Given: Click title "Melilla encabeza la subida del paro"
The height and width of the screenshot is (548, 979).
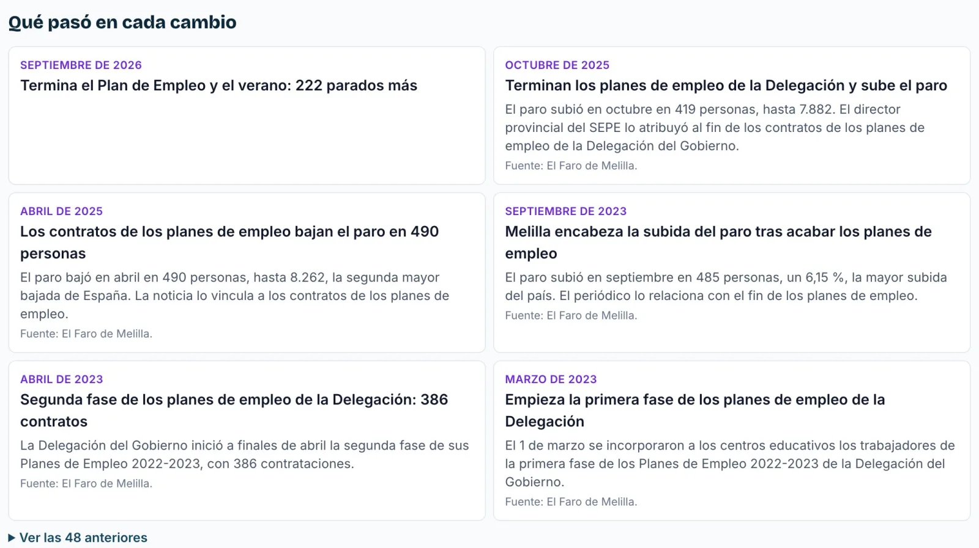Looking at the screenshot, I should tap(718, 243).
